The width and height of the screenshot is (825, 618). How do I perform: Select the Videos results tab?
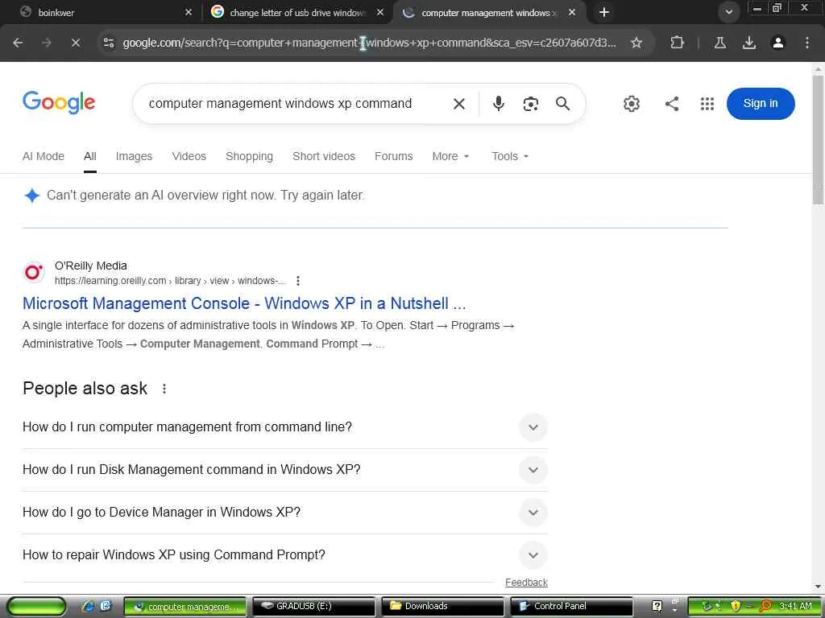189,156
